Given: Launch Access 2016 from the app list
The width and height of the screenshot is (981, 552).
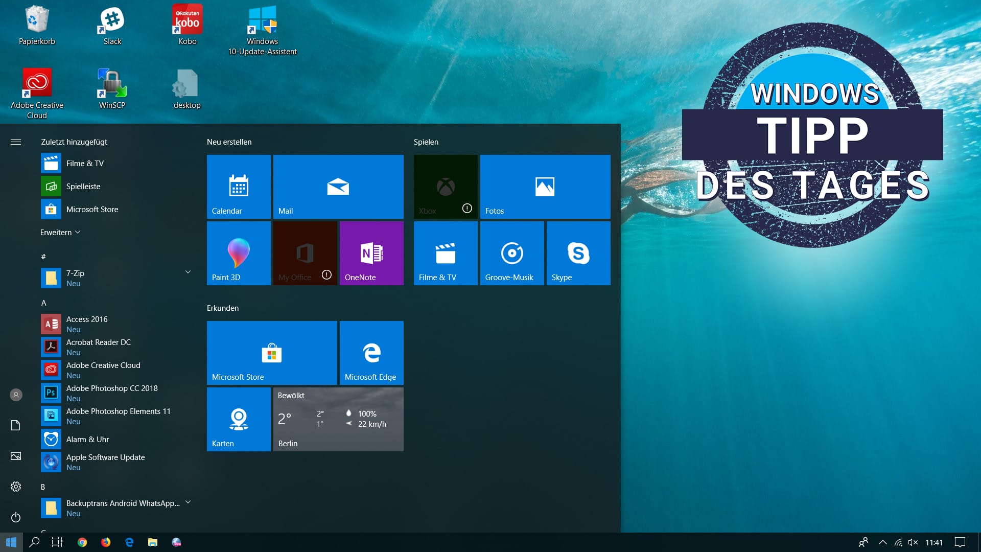Looking at the screenshot, I should (x=116, y=324).
